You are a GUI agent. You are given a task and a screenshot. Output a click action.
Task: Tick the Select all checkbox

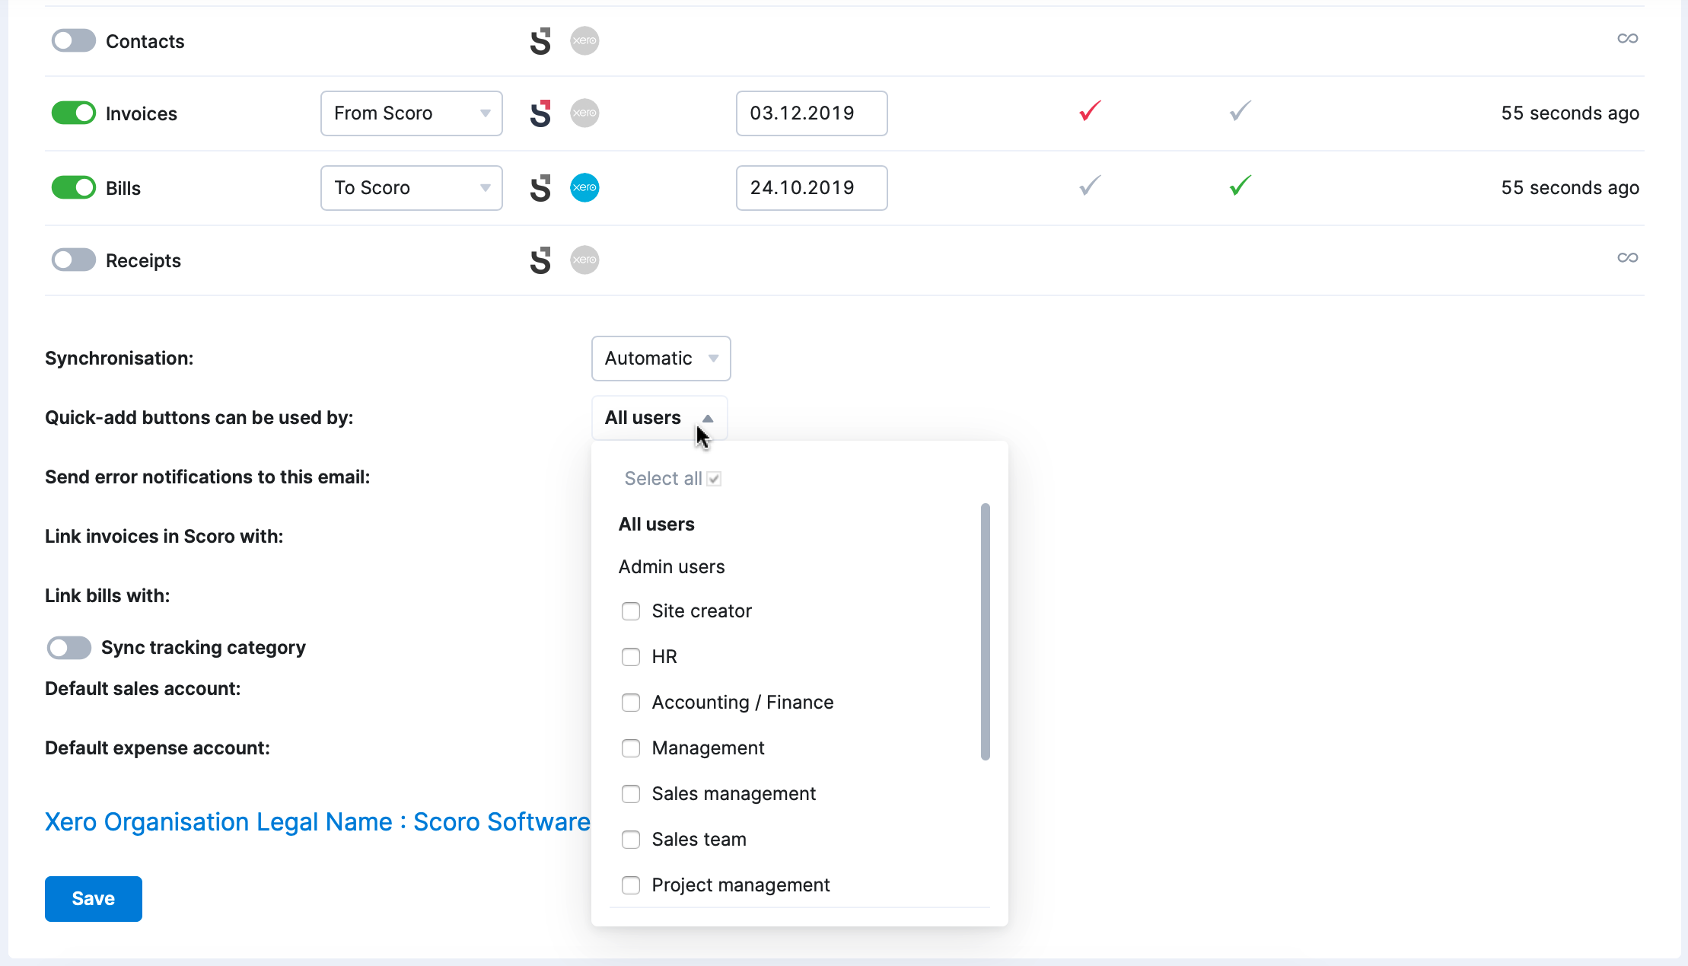click(x=714, y=479)
